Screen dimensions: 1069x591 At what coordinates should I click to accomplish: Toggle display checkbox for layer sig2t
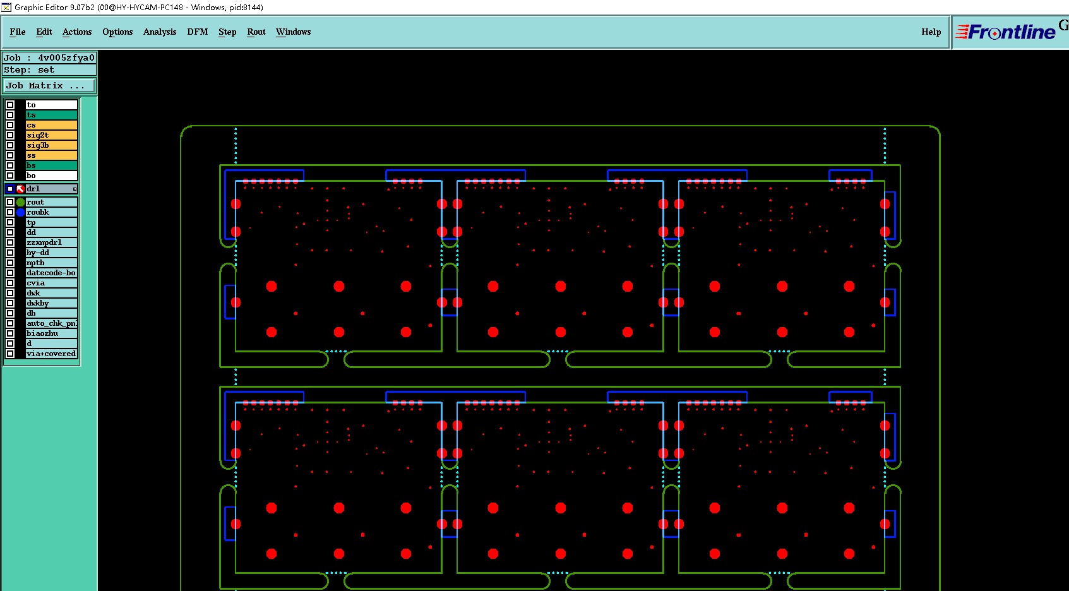click(10, 135)
